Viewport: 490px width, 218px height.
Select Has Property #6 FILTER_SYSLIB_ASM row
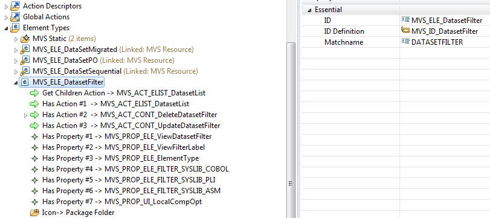point(132,190)
